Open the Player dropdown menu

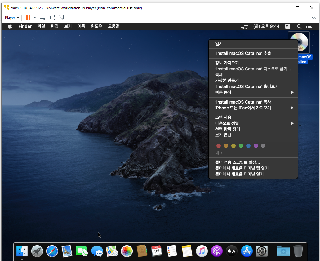point(12,18)
